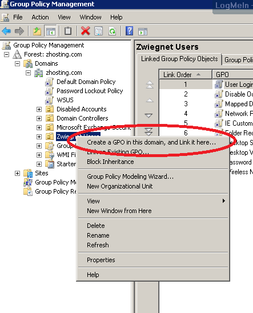Open the Window menu

click(90, 17)
